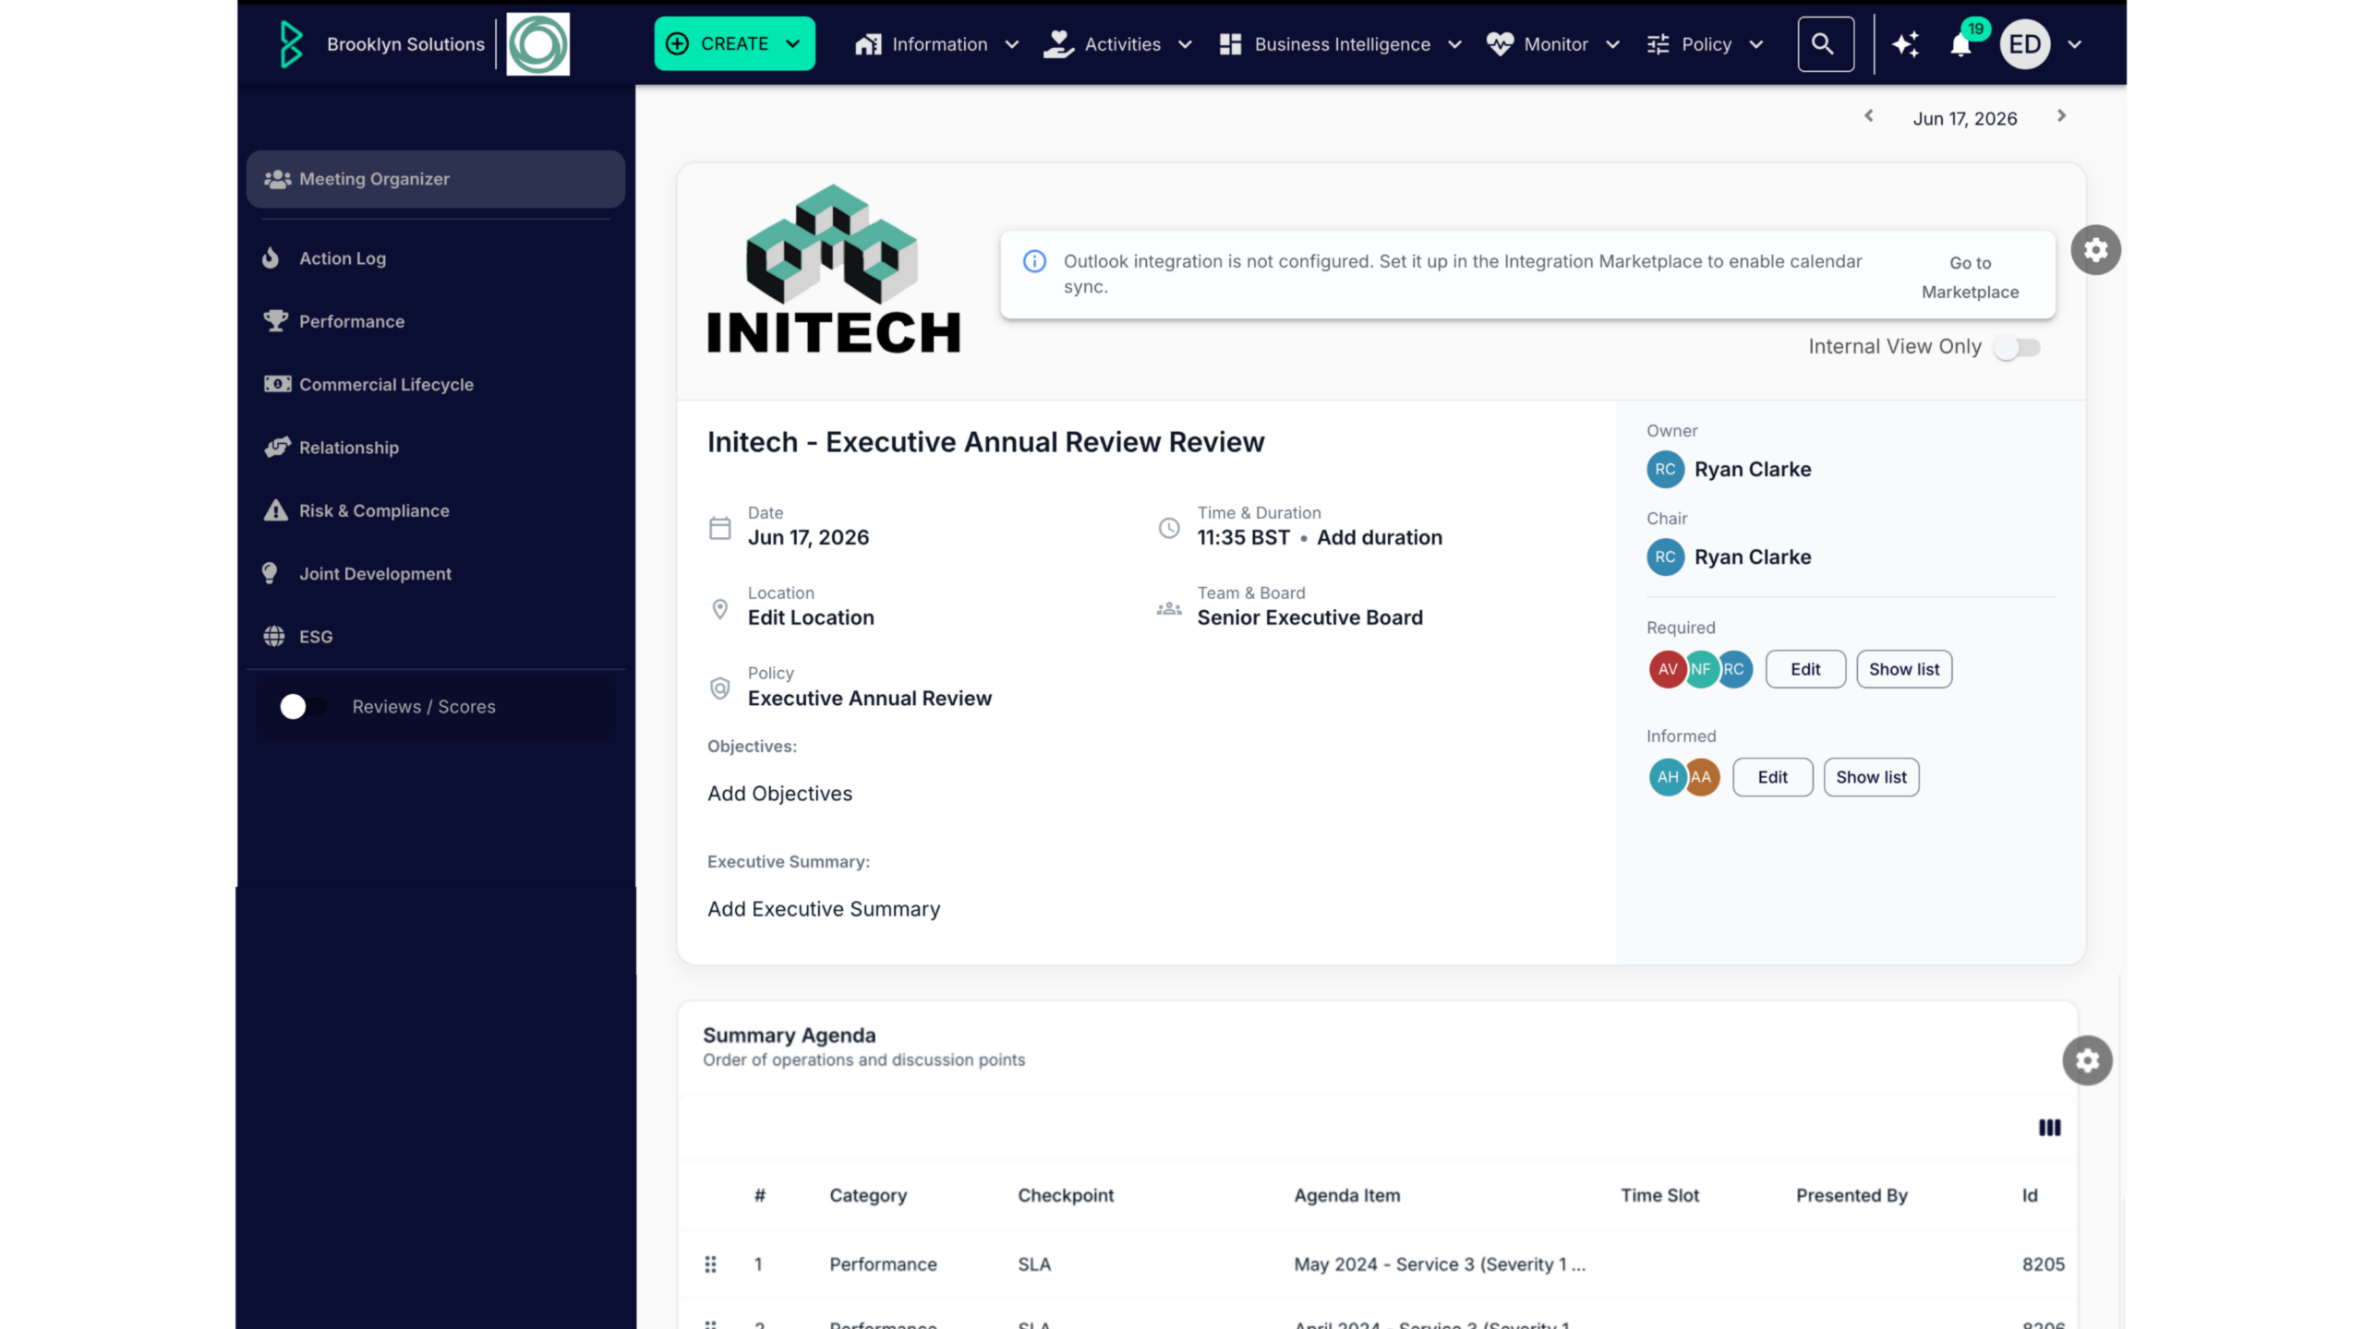This screenshot has width=2364, height=1329.
Task: Click the Policy shield icon
Action: (x=719, y=688)
